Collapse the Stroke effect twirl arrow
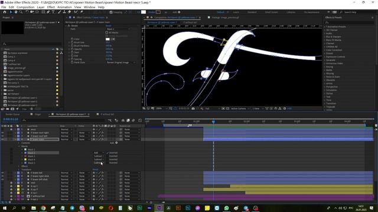Screen dimensions: 378x212 coord(66,26)
